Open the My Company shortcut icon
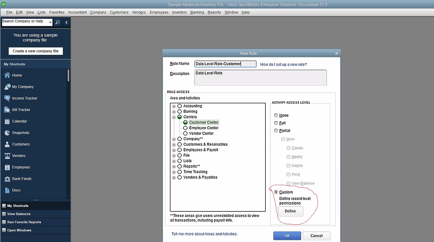This screenshot has width=434, height=242. [x=7, y=87]
